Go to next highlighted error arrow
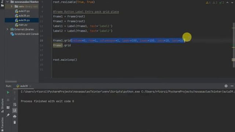This screenshot has height=132, width=235. (x=232, y=3)
